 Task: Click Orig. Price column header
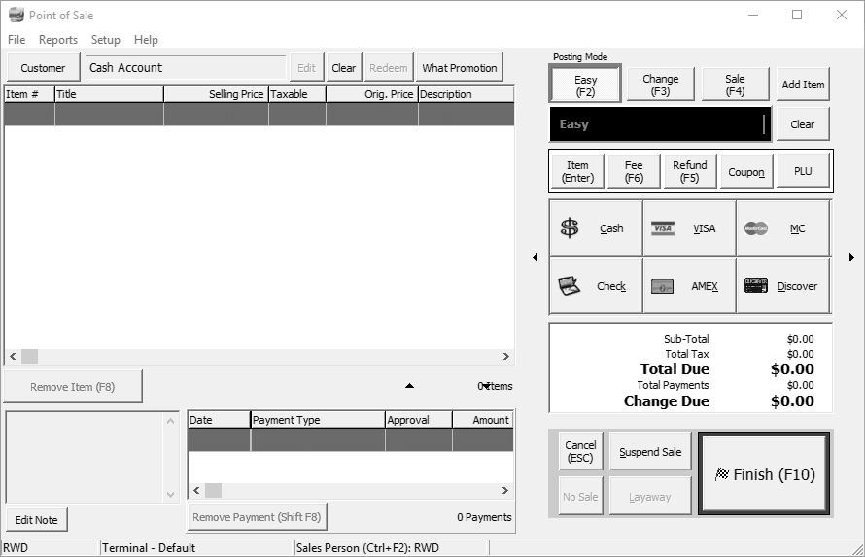click(372, 94)
